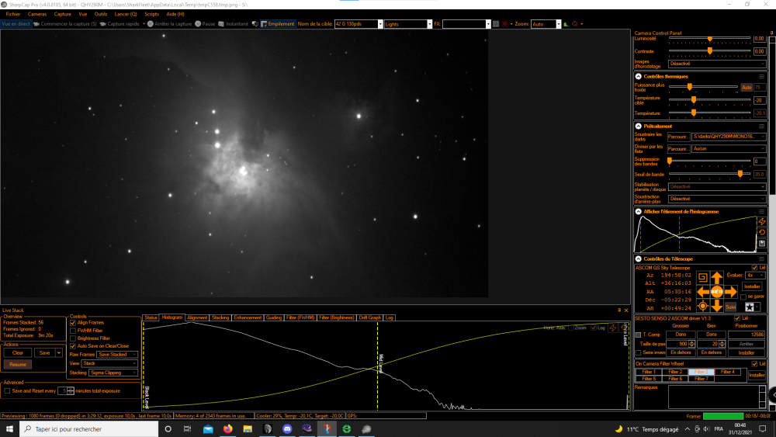Uncheck Align Frames in Live Stack controls
The image size is (776, 437).
click(73, 323)
